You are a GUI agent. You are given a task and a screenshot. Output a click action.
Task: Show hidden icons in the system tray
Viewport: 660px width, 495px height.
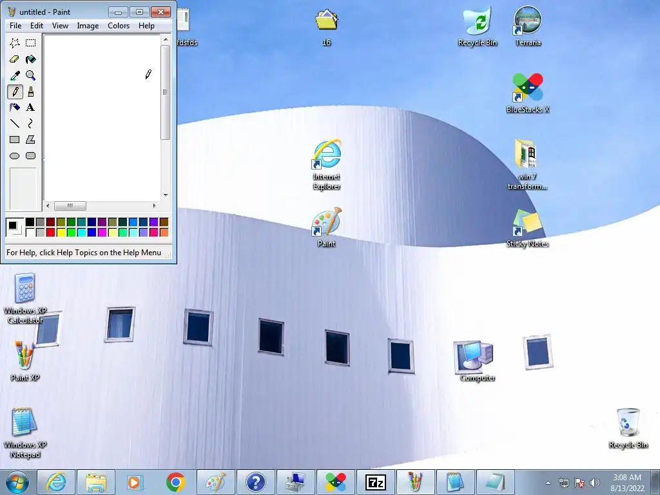[x=548, y=483]
